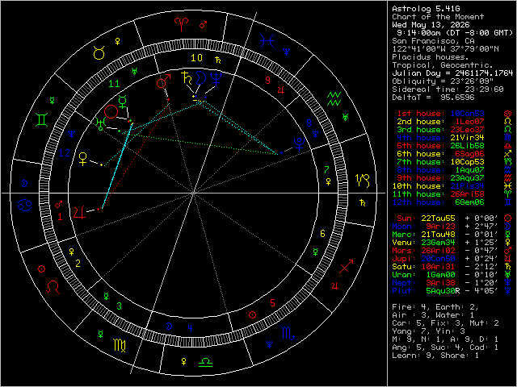Click the 'San Francisco, CA' location text
517x387 pixels.
433,41
